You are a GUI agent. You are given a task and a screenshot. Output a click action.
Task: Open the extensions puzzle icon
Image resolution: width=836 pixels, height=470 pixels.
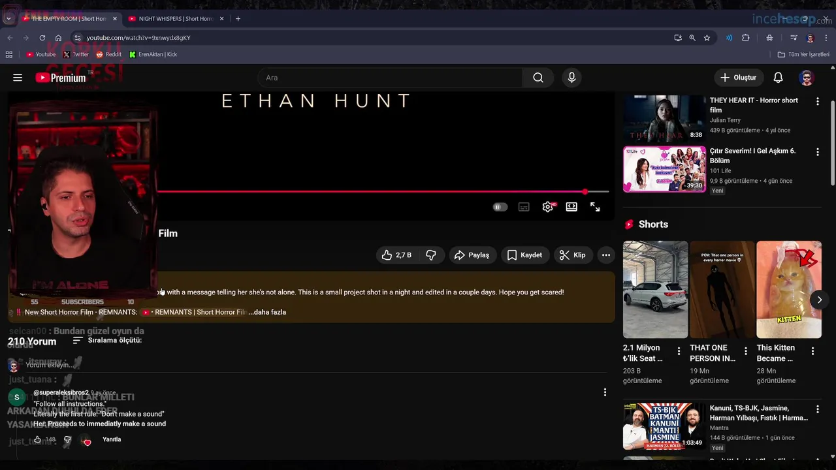click(x=745, y=38)
